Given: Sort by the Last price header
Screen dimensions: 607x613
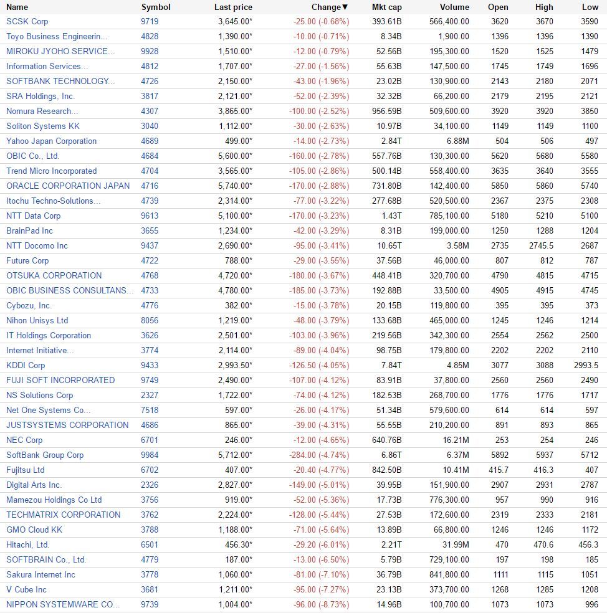Looking at the screenshot, I should 233,7.
